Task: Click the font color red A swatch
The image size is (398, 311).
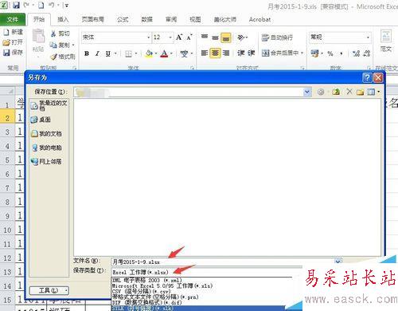Action: point(165,53)
